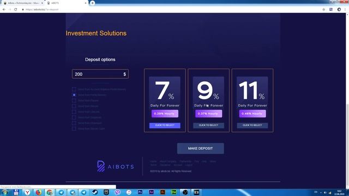
Task: Click the EN language indicator
Action: tap(316, 192)
